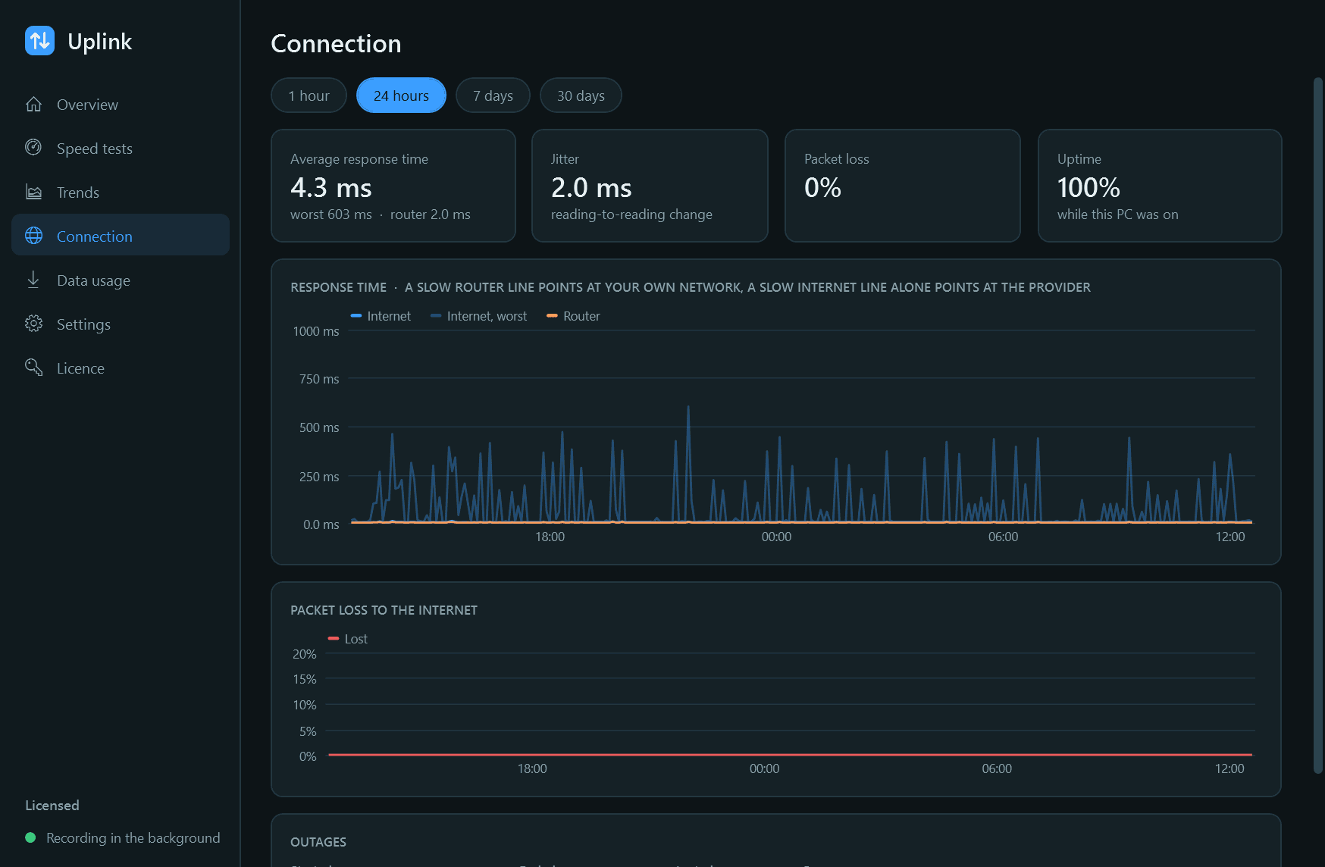Click the 500 ms axis label
1325x867 pixels.
(319, 427)
